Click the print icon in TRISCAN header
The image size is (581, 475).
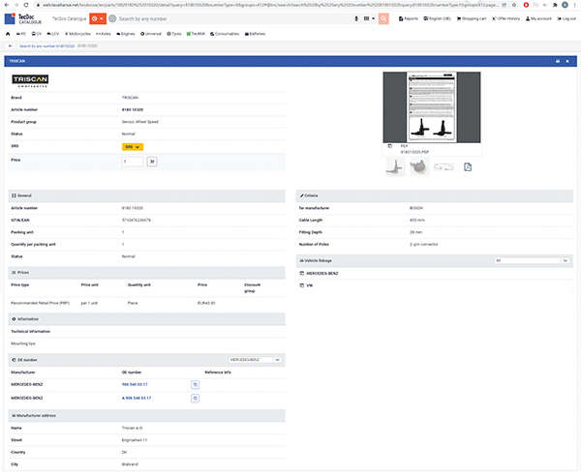pos(558,60)
